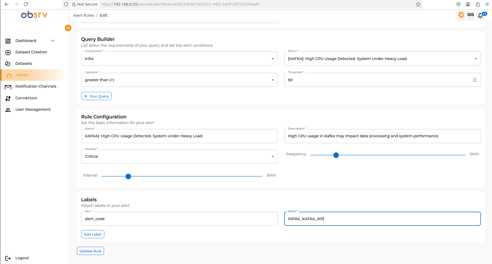Click the Connectors plug icon

point(8,98)
